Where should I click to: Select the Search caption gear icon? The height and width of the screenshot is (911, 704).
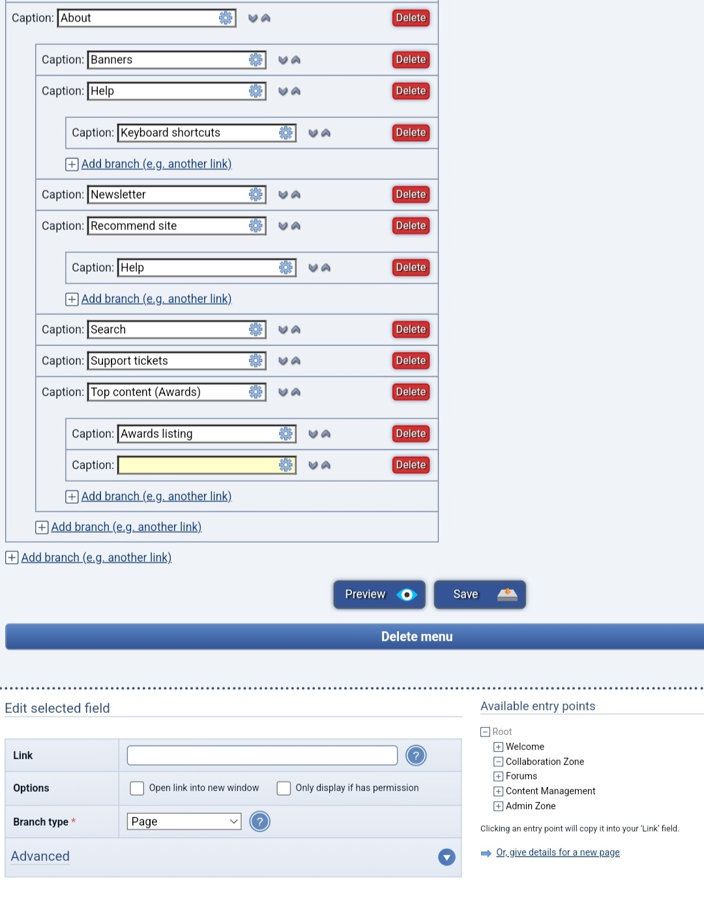(x=256, y=330)
